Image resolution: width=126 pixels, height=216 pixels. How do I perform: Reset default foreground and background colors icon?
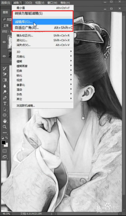click(x=3, y=138)
